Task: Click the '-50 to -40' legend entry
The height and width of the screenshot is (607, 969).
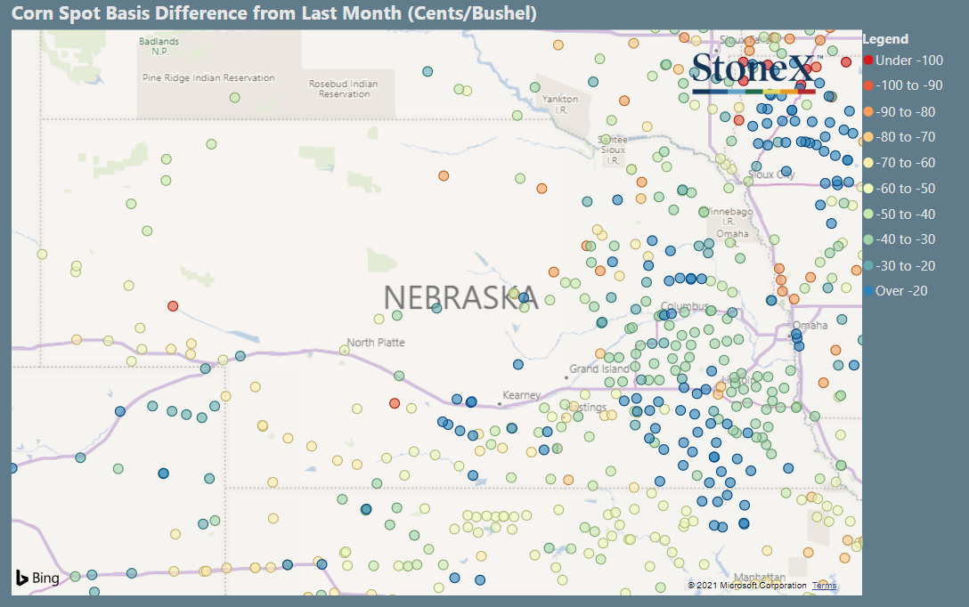Action: tap(900, 214)
